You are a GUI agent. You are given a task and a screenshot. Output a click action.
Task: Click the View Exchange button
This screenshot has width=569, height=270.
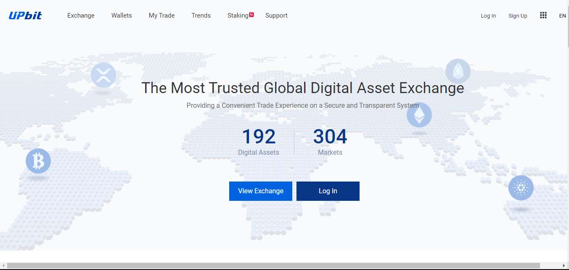point(261,191)
